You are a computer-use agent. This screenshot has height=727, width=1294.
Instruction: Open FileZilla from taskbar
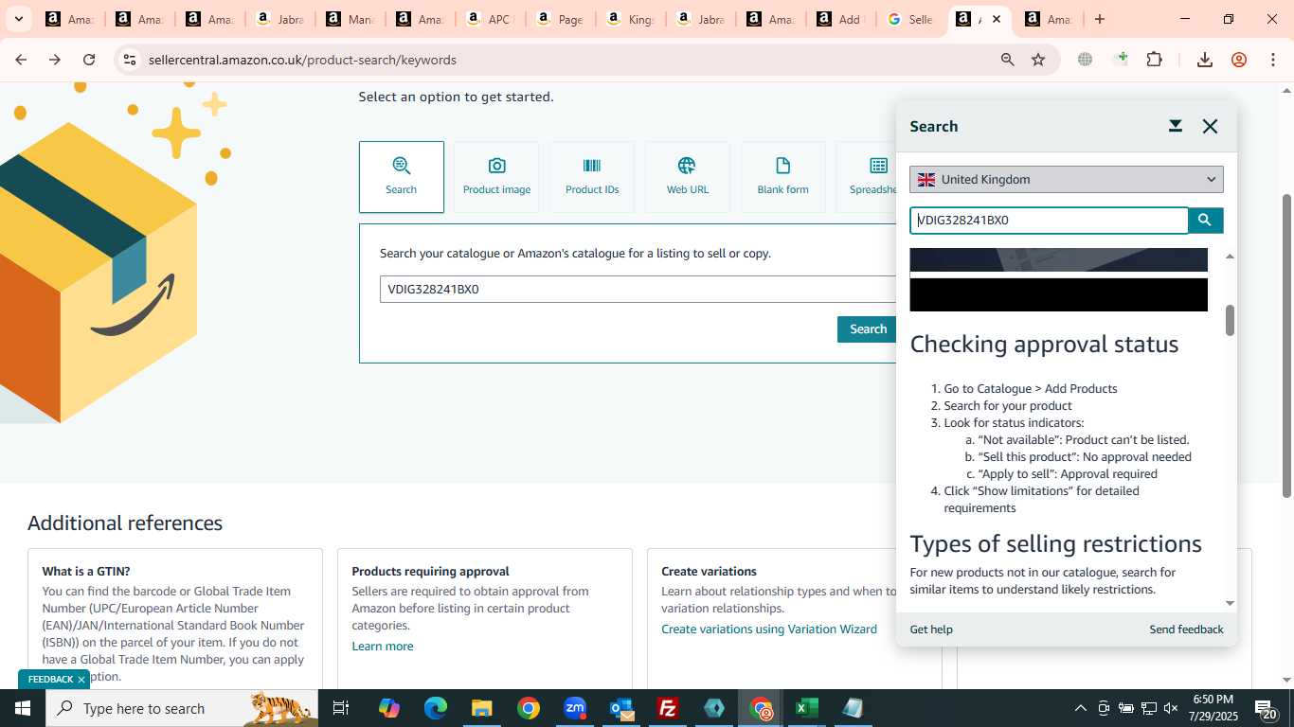[668, 708]
